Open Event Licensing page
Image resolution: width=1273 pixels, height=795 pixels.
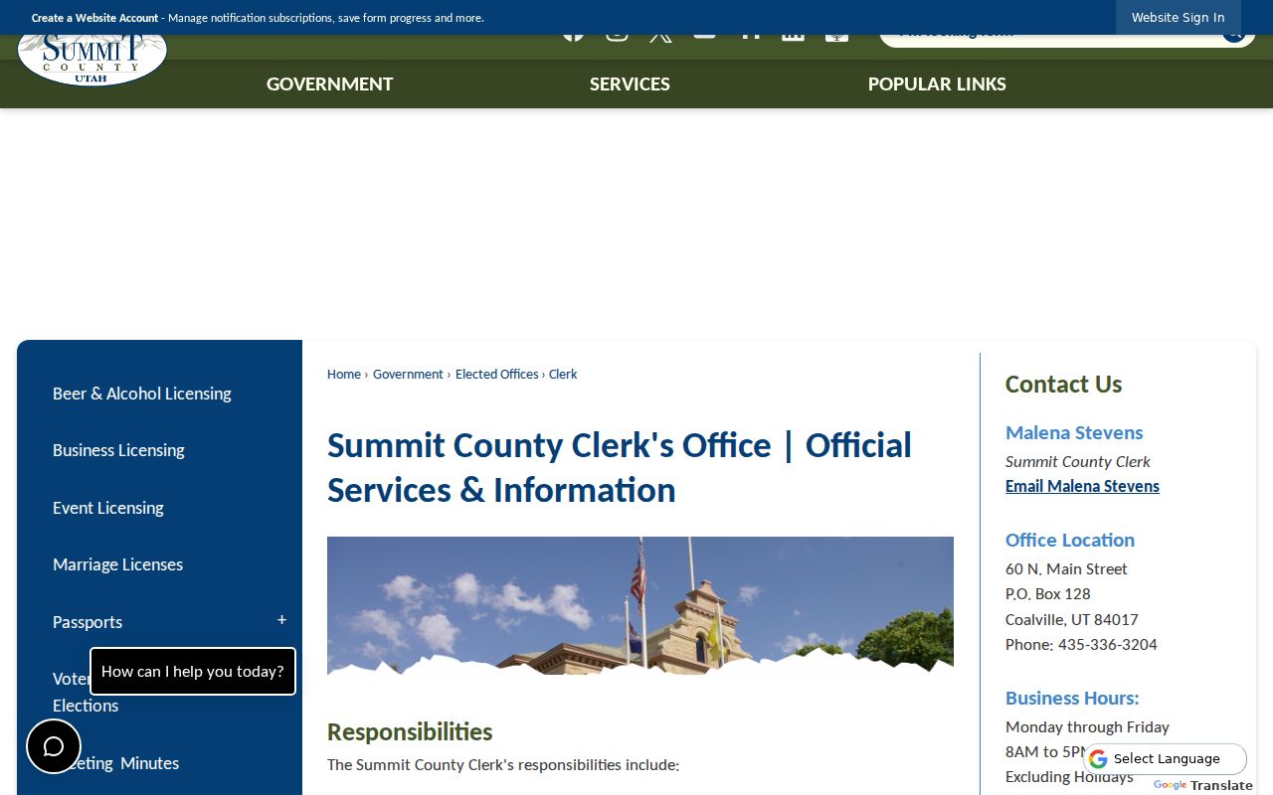(108, 508)
